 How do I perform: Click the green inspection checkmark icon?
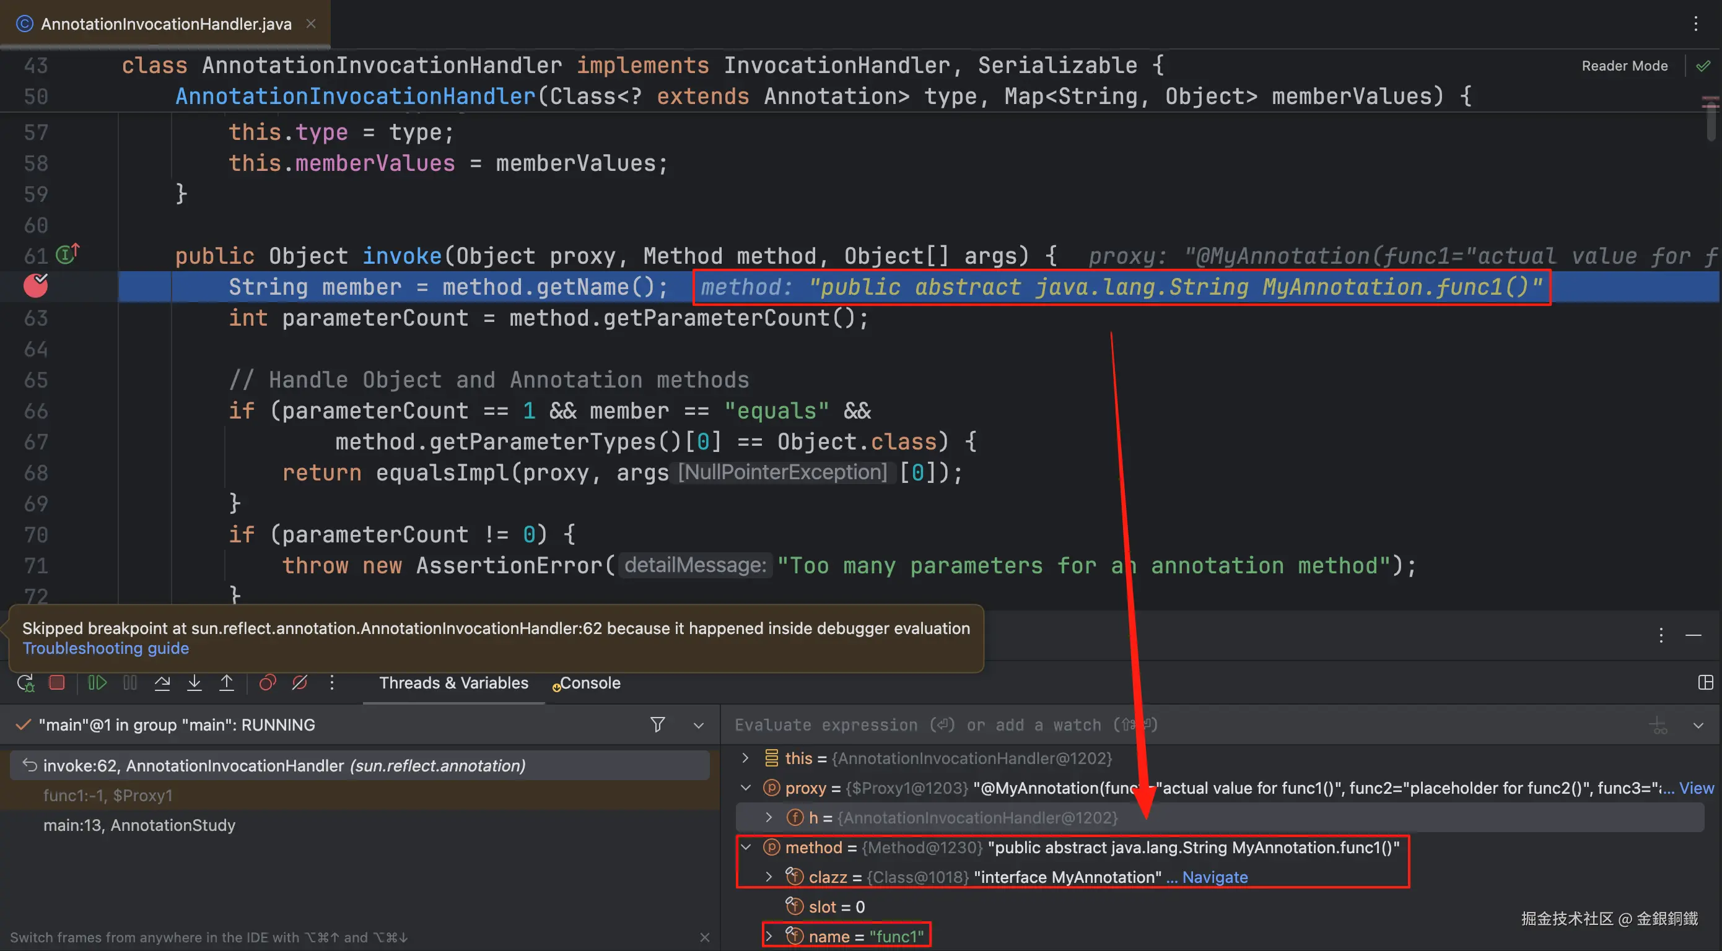pos(1703,66)
